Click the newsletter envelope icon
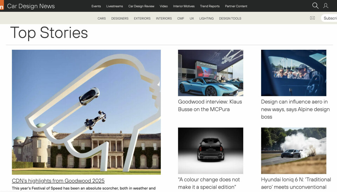 (x=312, y=18)
